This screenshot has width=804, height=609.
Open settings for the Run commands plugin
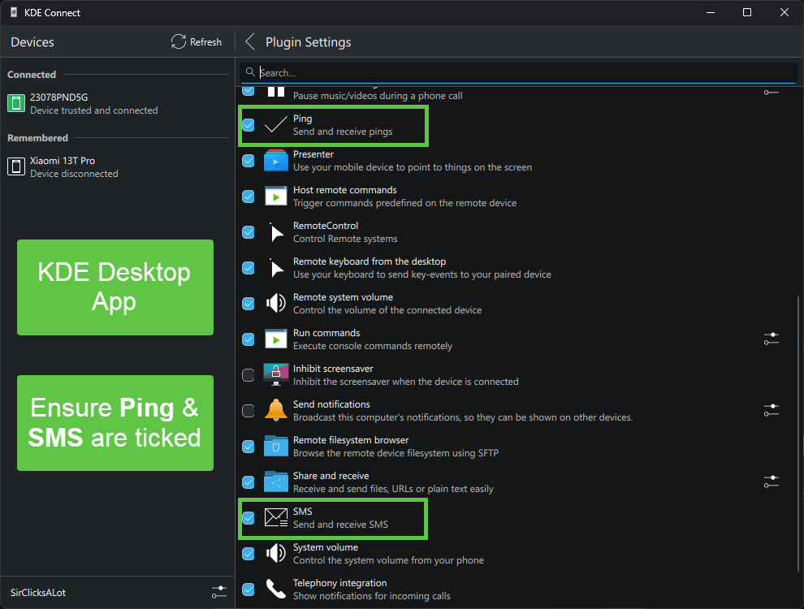coord(771,339)
